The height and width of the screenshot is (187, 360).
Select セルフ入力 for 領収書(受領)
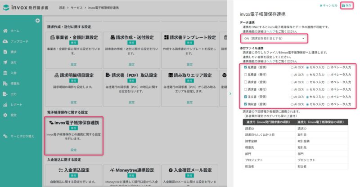pos(307,104)
